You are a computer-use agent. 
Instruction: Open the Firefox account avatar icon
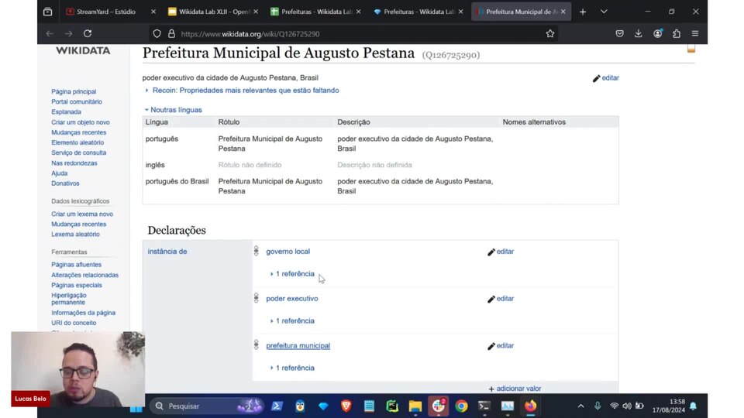(658, 33)
